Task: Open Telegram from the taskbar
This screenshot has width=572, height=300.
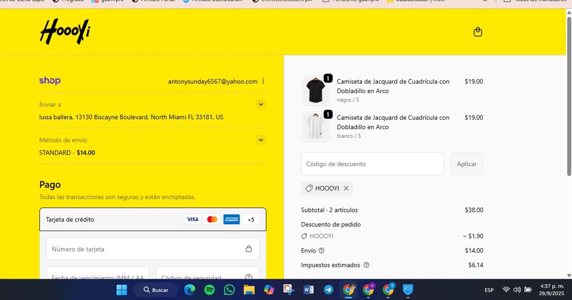Action: [328, 290]
